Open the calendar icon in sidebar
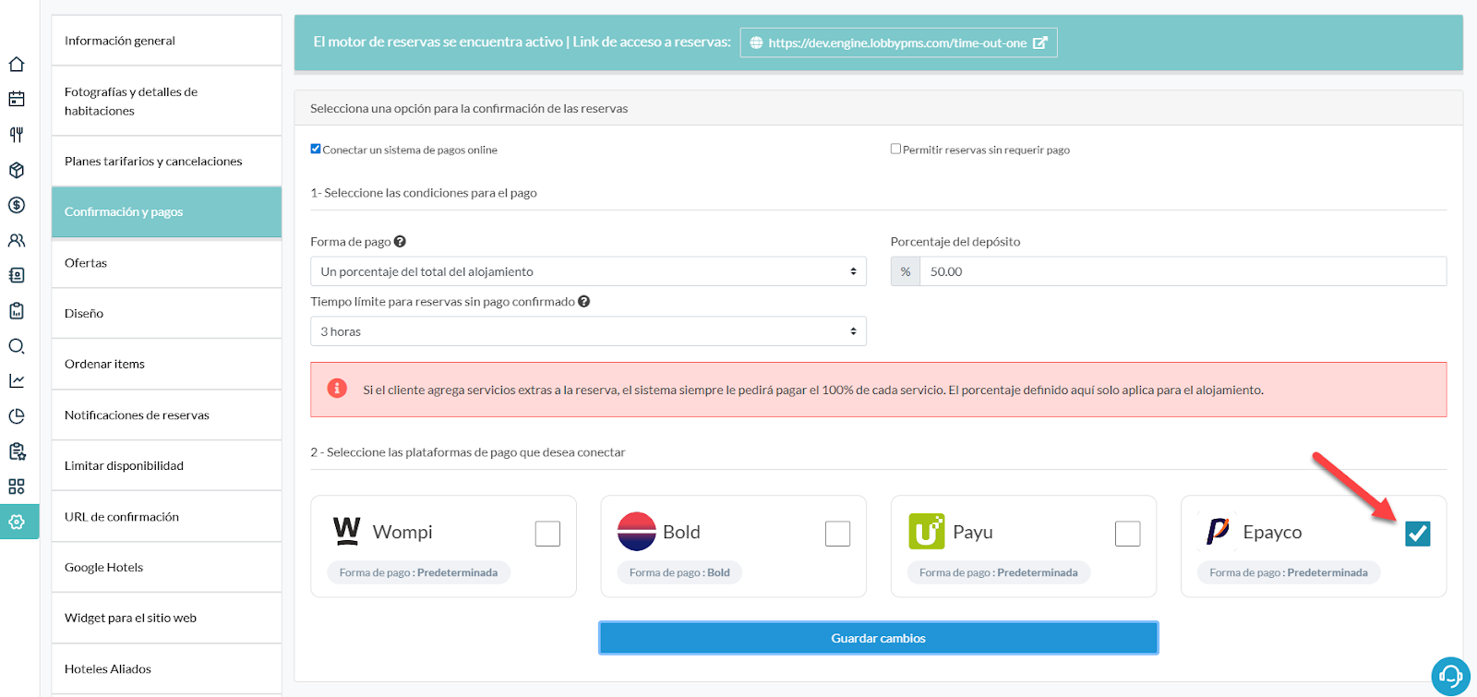 point(17,100)
